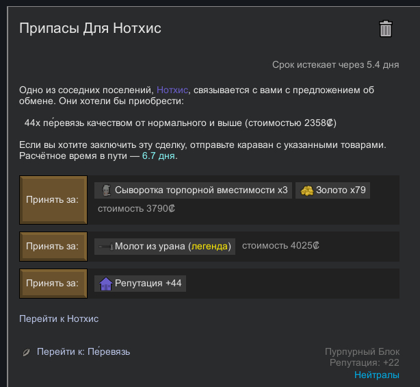Click the Срок истекает через 5.4 дня text

click(336, 65)
